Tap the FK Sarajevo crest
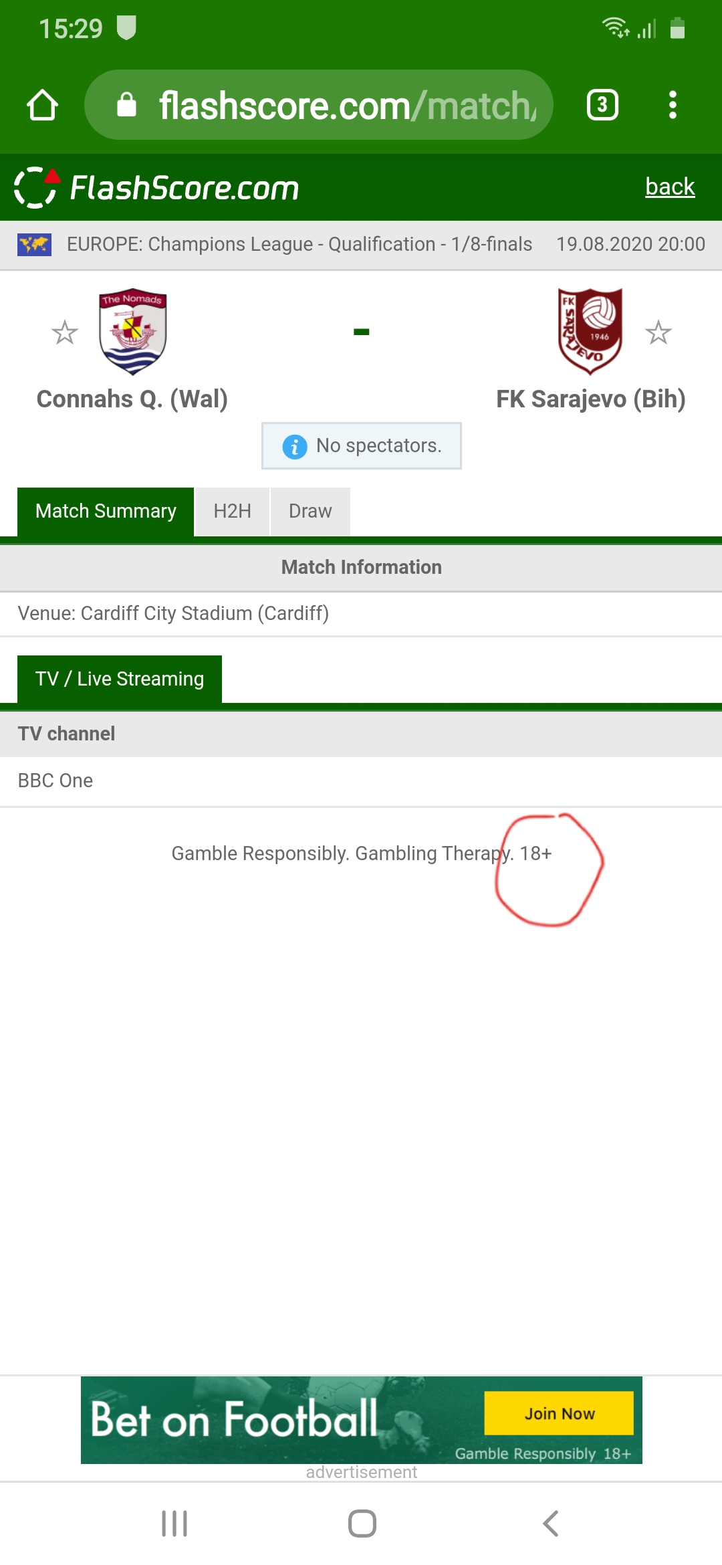The width and height of the screenshot is (722, 1565). coord(590,332)
